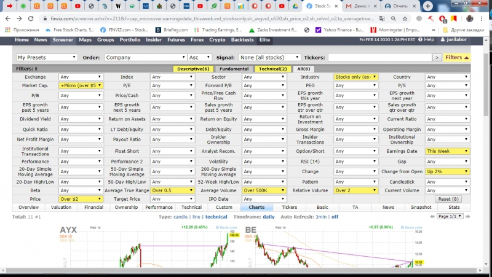Switch chart type to candle
492x277 pixels.
tap(180, 217)
